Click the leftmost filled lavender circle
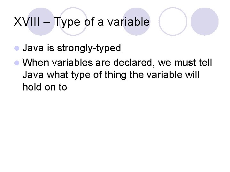230x172 pixels. coord(41,21)
